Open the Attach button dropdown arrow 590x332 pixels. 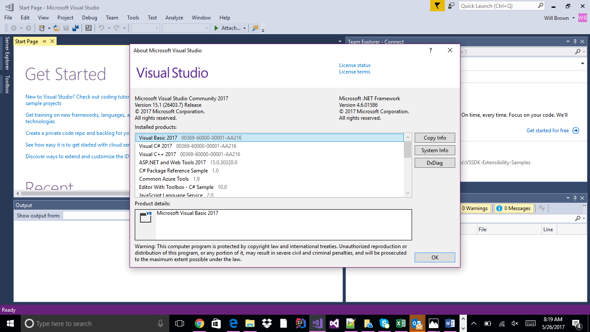tap(244, 28)
